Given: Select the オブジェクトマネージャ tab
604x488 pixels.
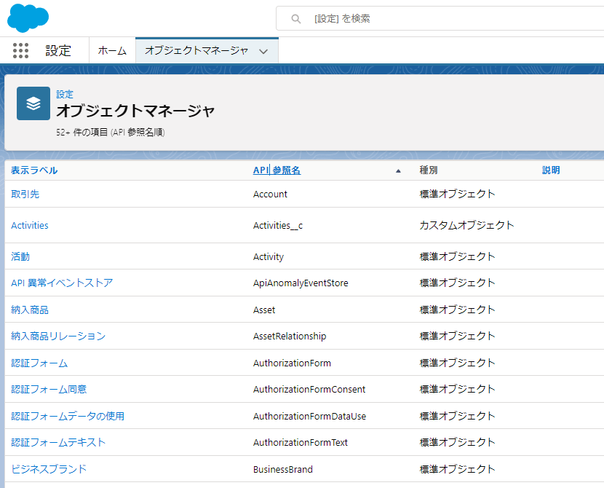Looking at the screenshot, I should tap(196, 51).
